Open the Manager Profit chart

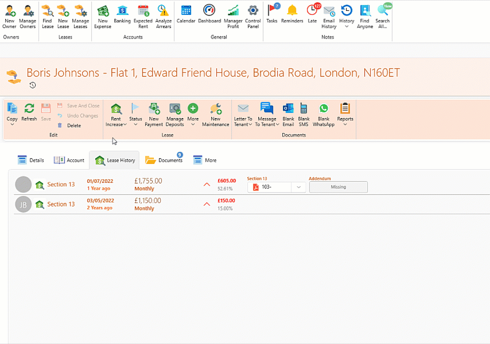pos(233,11)
